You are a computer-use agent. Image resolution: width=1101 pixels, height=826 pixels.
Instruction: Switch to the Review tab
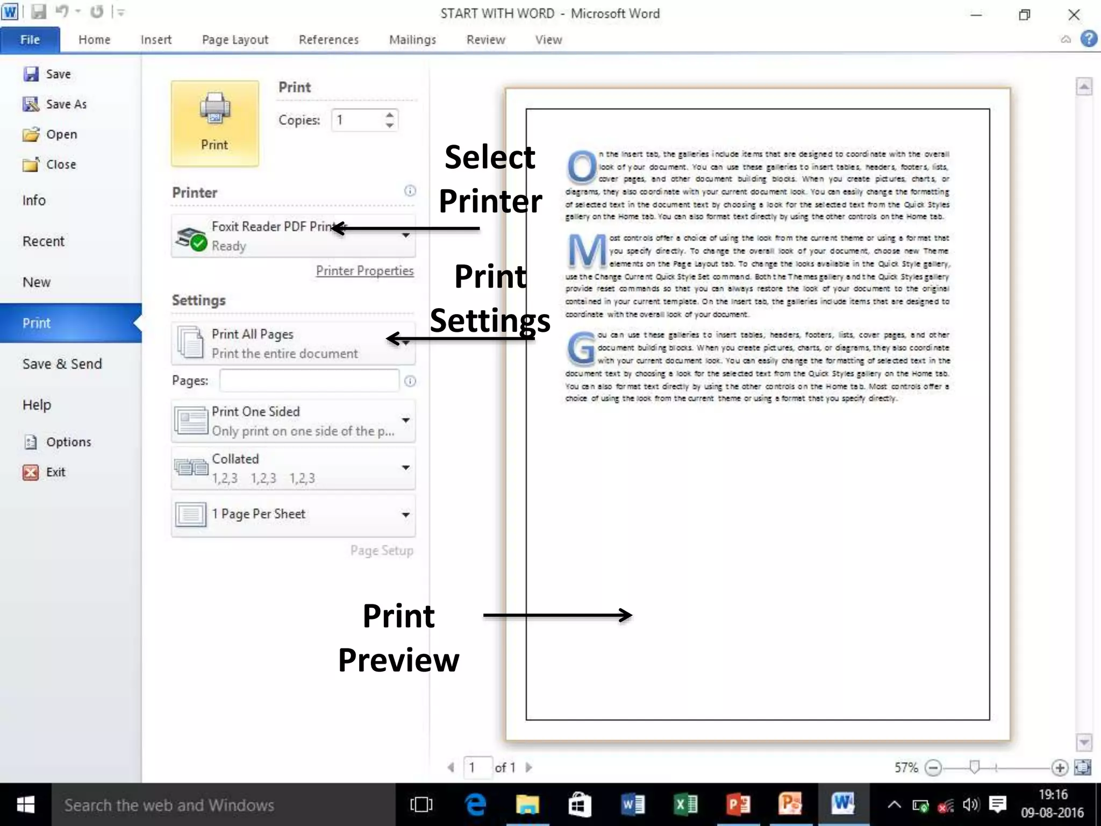(485, 39)
